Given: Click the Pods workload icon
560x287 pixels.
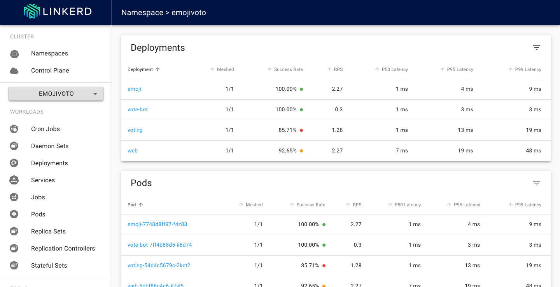Looking at the screenshot, I should pyautogui.click(x=14, y=214).
